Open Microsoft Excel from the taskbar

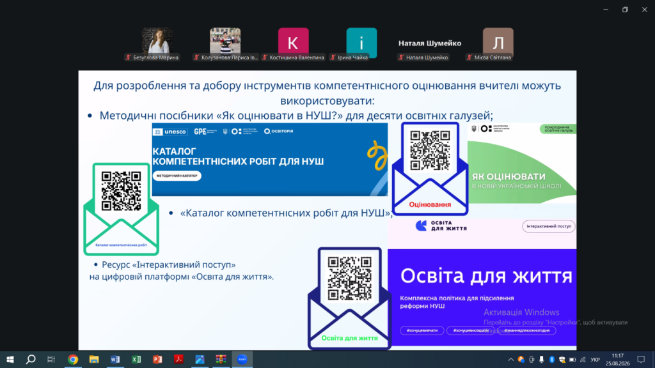click(136, 359)
